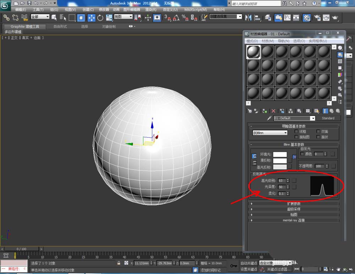Tick the self-illumination 颜色 checkbox
The height and width of the screenshot is (274, 355).
[302, 154]
